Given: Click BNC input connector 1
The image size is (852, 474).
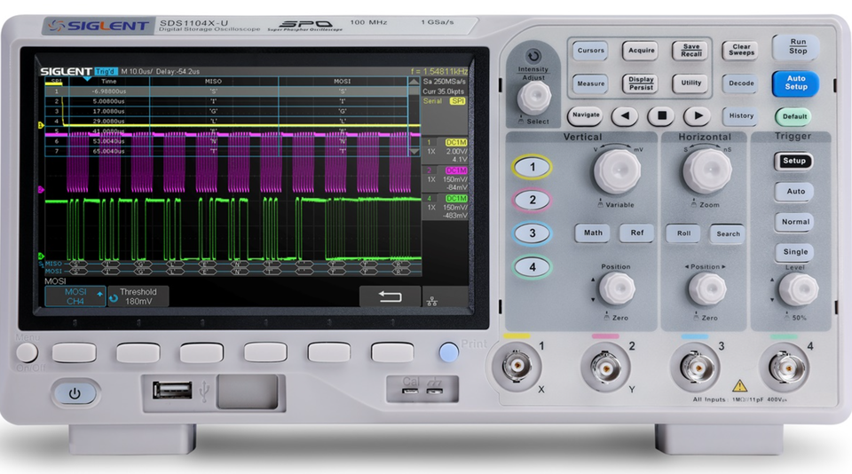Looking at the screenshot, I should coord(516,366).
